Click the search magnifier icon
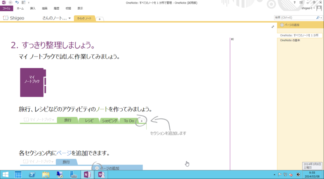This screenshot has width=324, height=179. click(318, 18)
